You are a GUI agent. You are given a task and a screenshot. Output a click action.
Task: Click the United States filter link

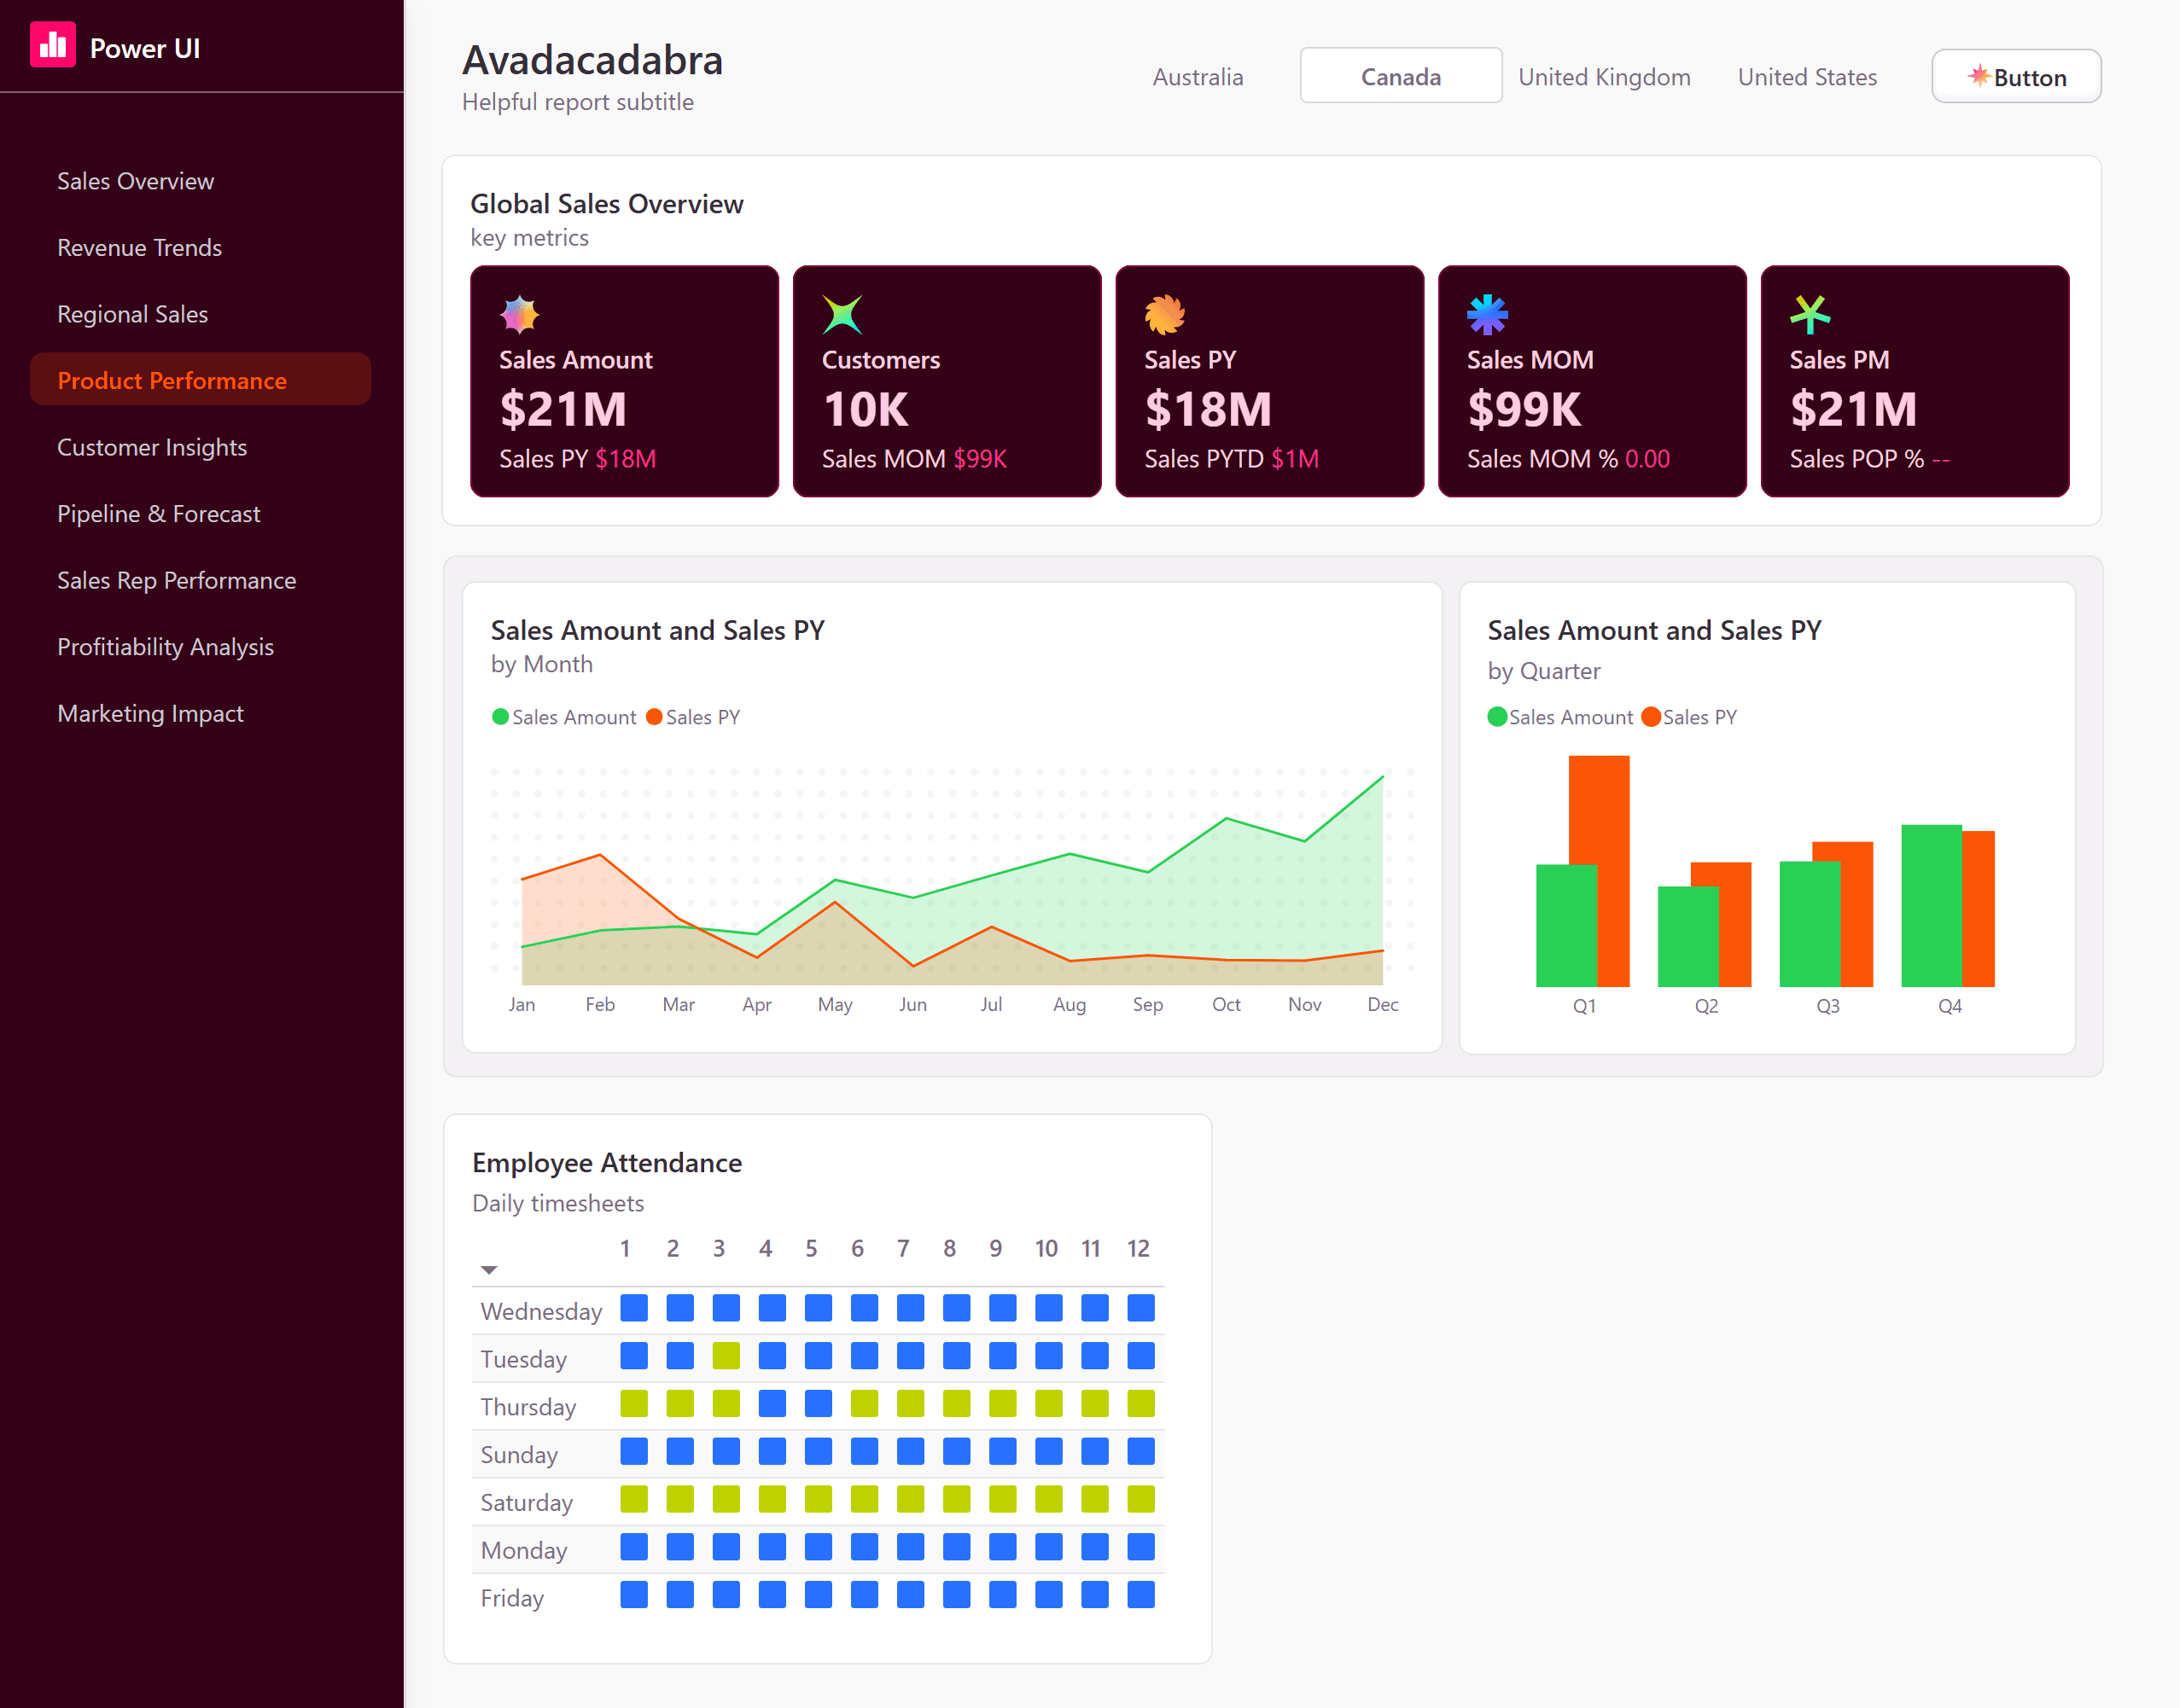point(1807,76)
